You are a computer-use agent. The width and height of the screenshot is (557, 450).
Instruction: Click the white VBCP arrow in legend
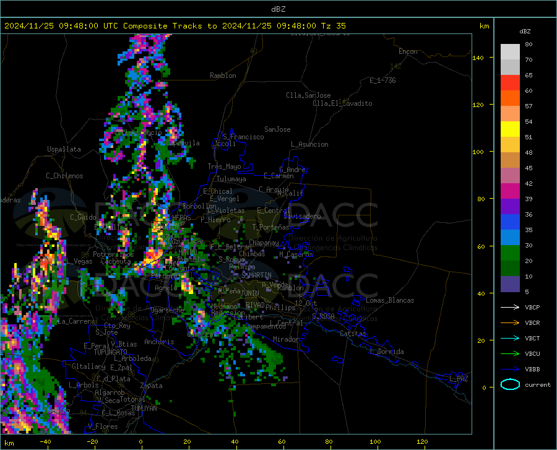[x=510, y=307]
